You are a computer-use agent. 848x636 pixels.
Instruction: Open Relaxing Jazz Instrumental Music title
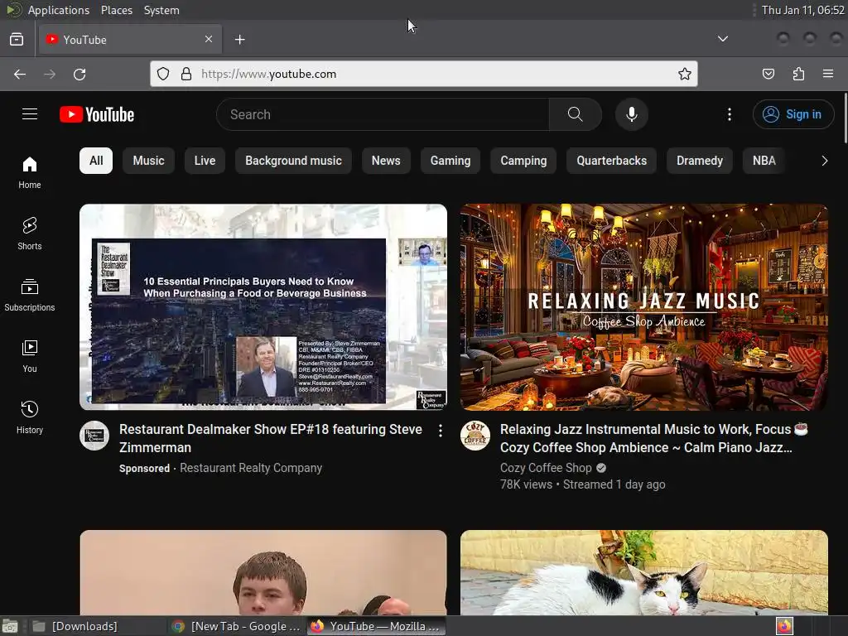tap(653, 439)
